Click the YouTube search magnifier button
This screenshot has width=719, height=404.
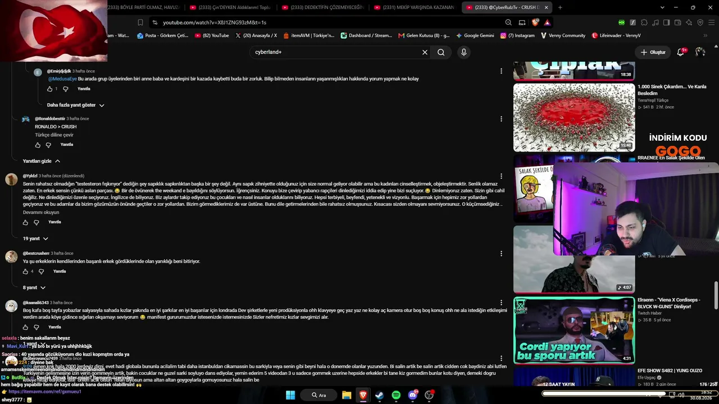[x=441, y=52]
